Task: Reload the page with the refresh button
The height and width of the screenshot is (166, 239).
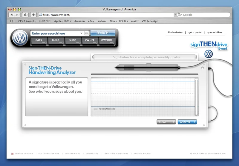Action: 25,15
